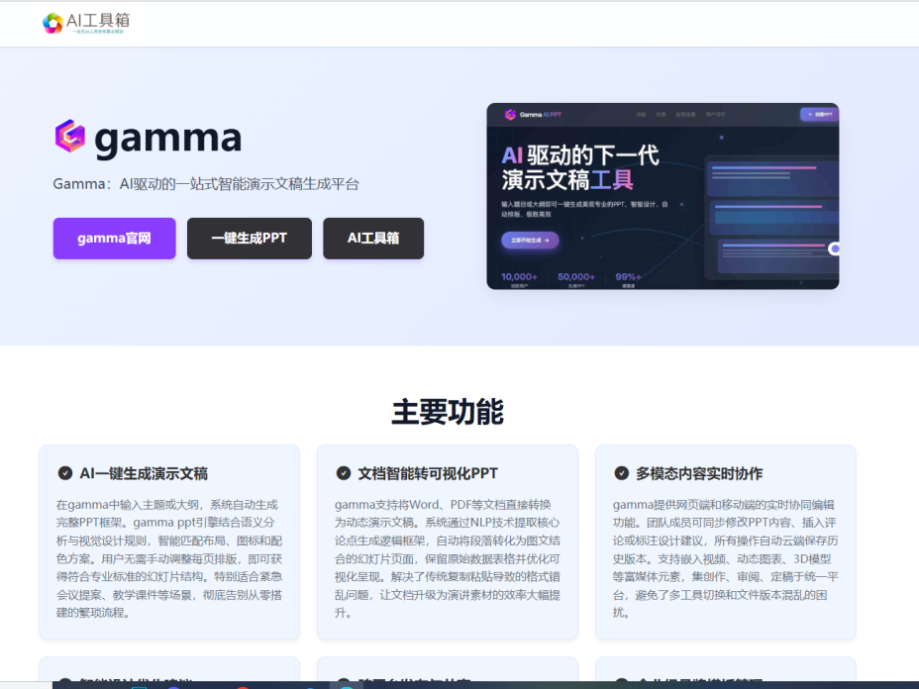This screenshot has width=919, height=689.
Task: Click the arrow on the 立即开始生成 preview button
Action: click(547, 241)
